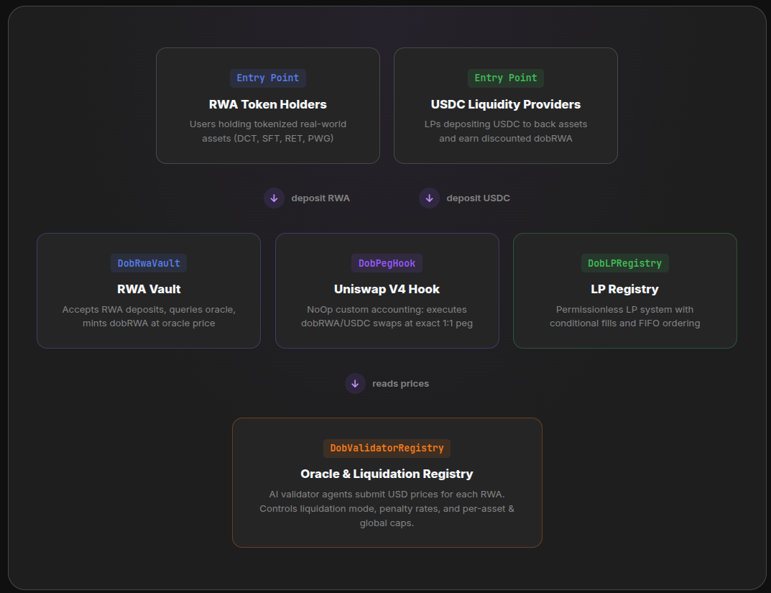Image resolution: width=771 pixels, height=593 pixels.
Task: Click the down arrow icon beside reads prices
Action: tap(355, 383)
